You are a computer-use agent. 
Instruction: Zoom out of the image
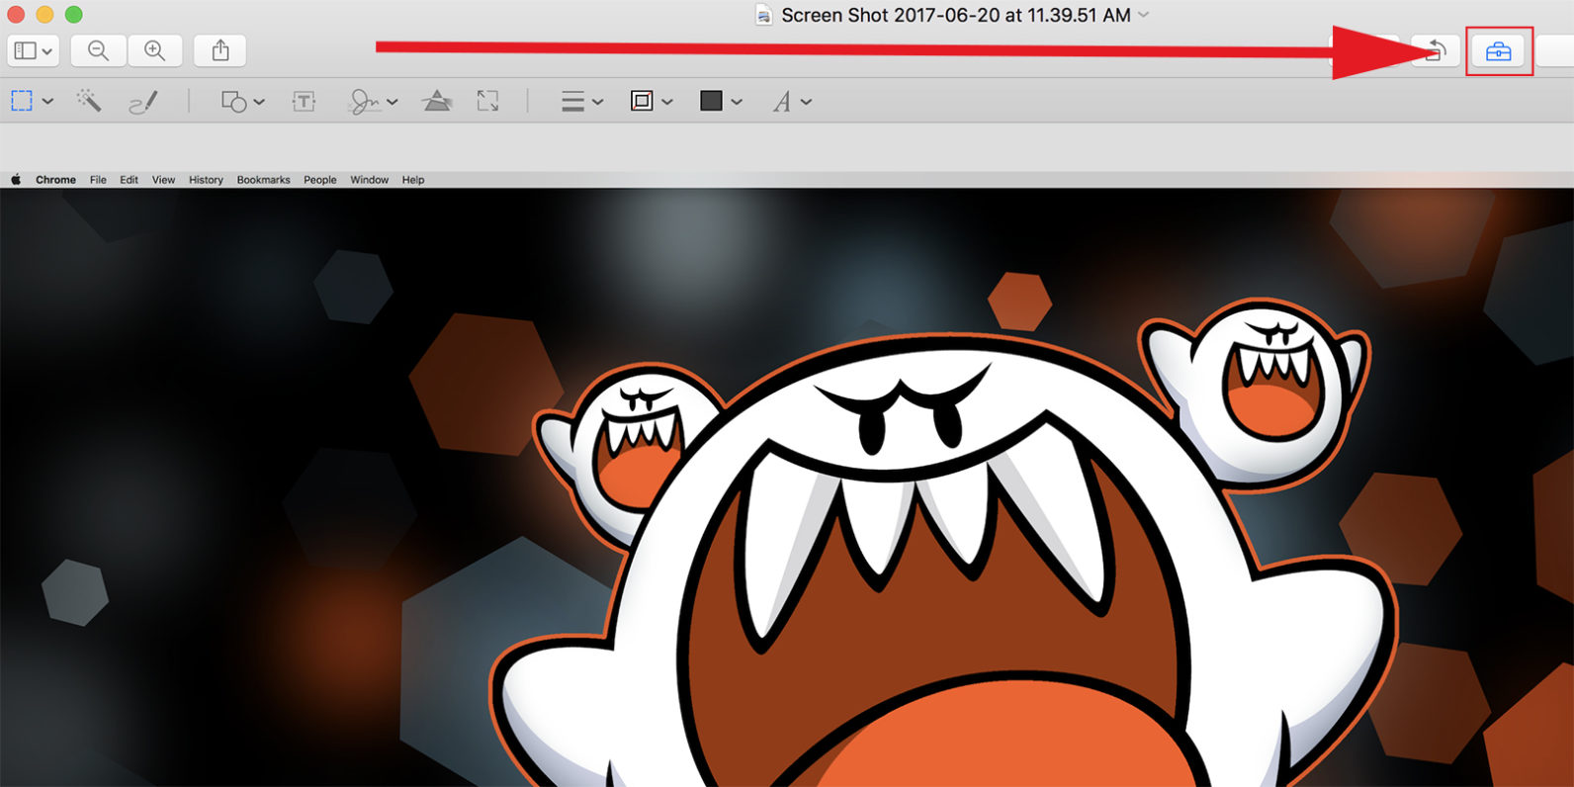98,50
